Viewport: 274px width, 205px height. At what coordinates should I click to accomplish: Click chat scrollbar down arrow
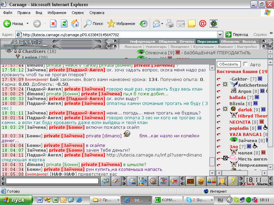pos(212,173)
